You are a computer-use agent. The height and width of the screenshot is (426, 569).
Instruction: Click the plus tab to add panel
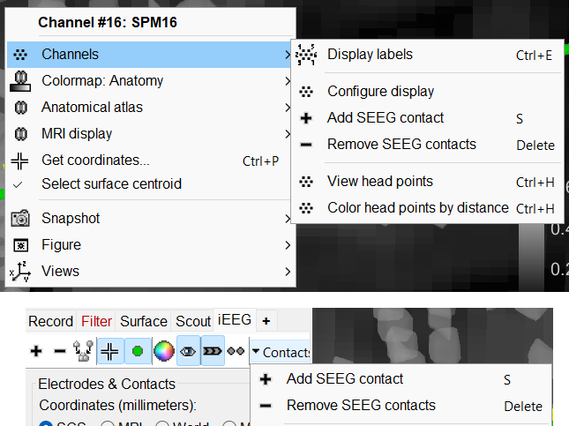(266, 320)
